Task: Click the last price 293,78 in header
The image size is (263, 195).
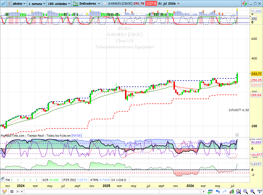Action: [x=139, y=3]
